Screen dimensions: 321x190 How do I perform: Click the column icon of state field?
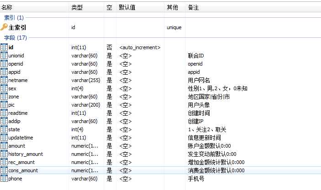click(4, 129)
